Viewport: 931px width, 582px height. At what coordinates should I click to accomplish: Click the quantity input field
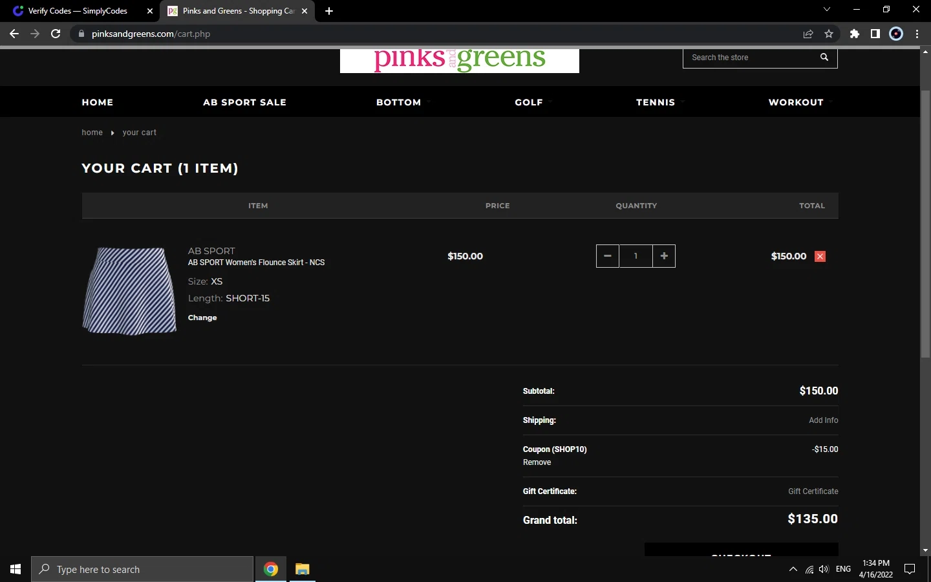point(636,256)
